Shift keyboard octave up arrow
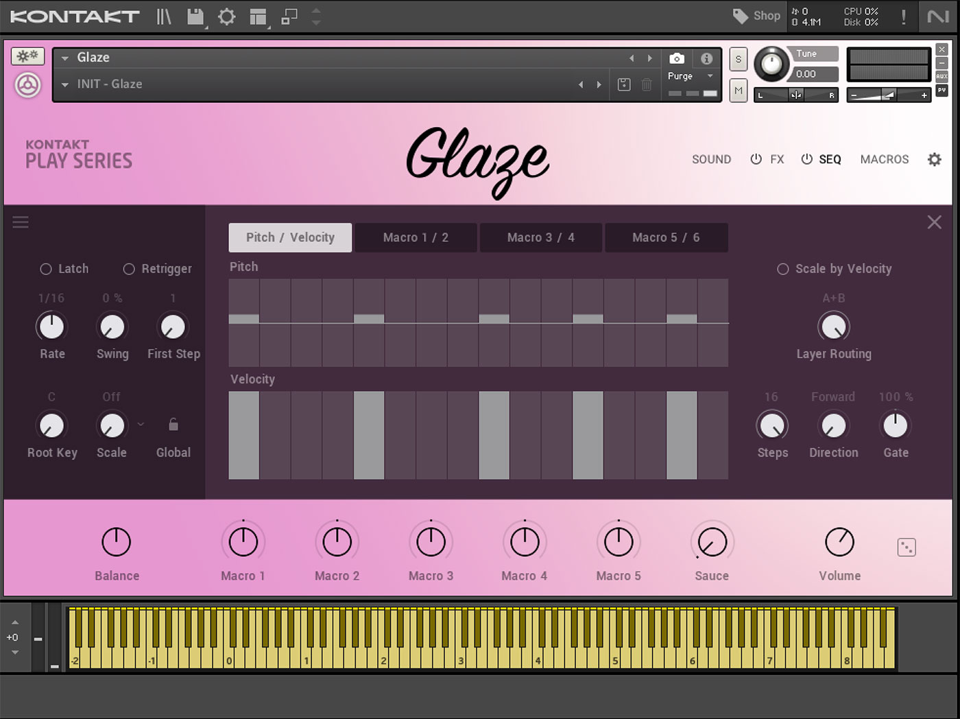This screenshot has width=960, height=719. pyautogui.click(x=15, y=622)
